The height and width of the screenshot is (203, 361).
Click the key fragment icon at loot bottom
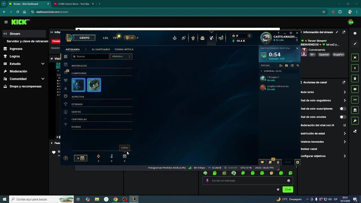point(112,156)
